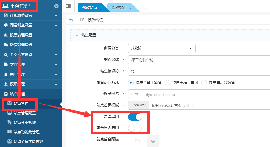Click the back arrow icon in toolbar

click(x=71, y=20)
